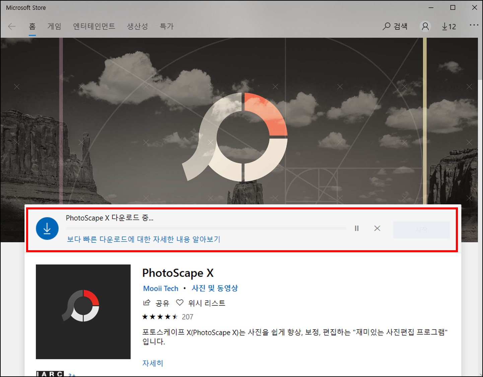Cancel the PhotoScape X download
The width and height of the screenshot is (483, 377).
377,228
